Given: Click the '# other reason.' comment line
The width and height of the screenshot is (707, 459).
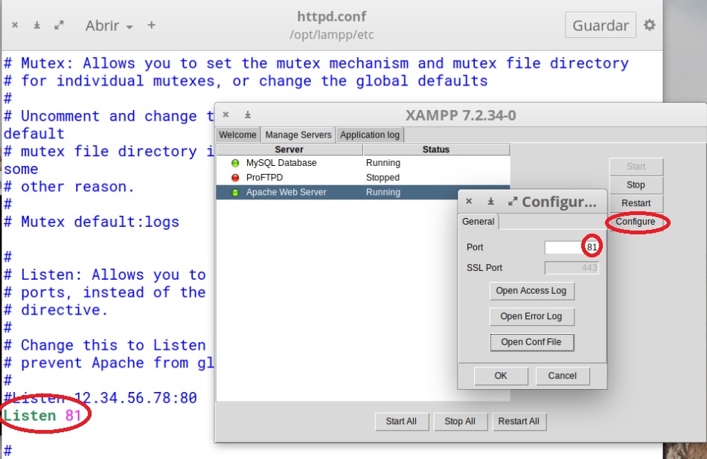Looking at the screenshot, I should [x=69, y=187].
